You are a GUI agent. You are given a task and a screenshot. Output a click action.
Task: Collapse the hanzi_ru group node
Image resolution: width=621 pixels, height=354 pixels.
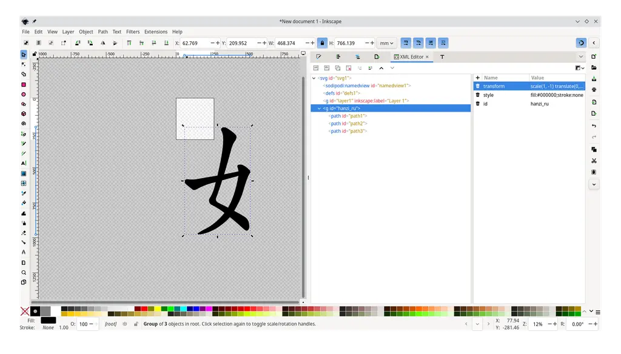(320, 108)
